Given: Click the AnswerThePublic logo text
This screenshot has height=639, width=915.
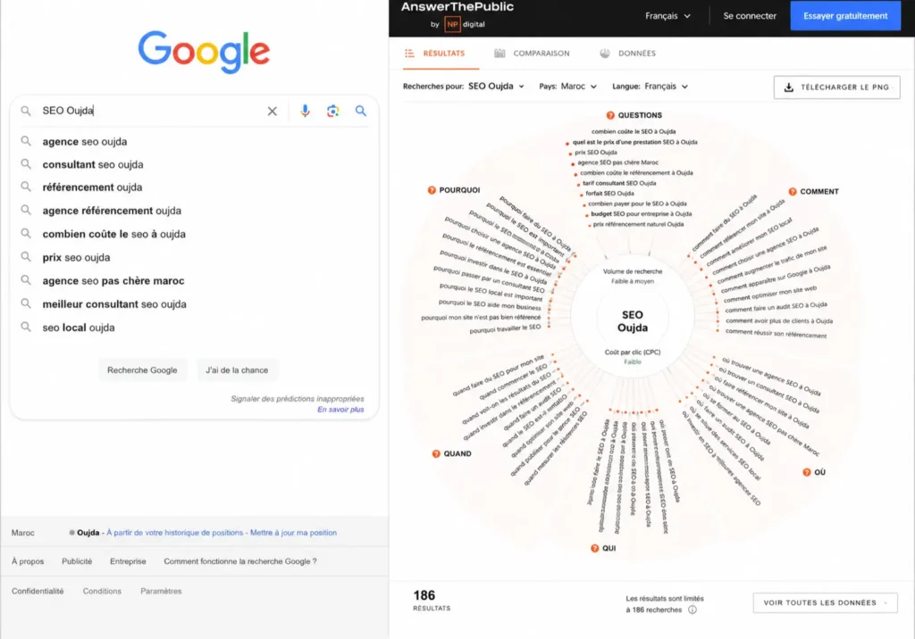Looking at the screenshot, I should 457,7.
